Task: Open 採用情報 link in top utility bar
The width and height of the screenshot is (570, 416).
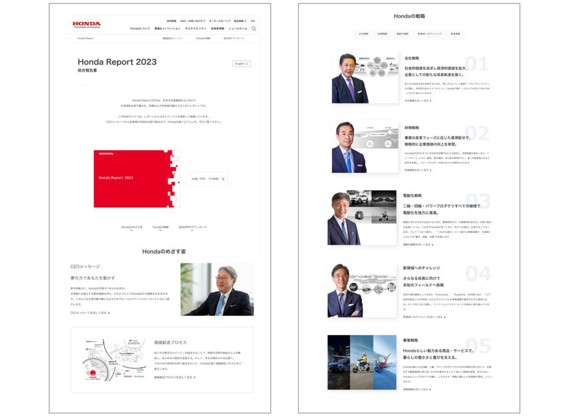Action: click(x=172, y=21)
